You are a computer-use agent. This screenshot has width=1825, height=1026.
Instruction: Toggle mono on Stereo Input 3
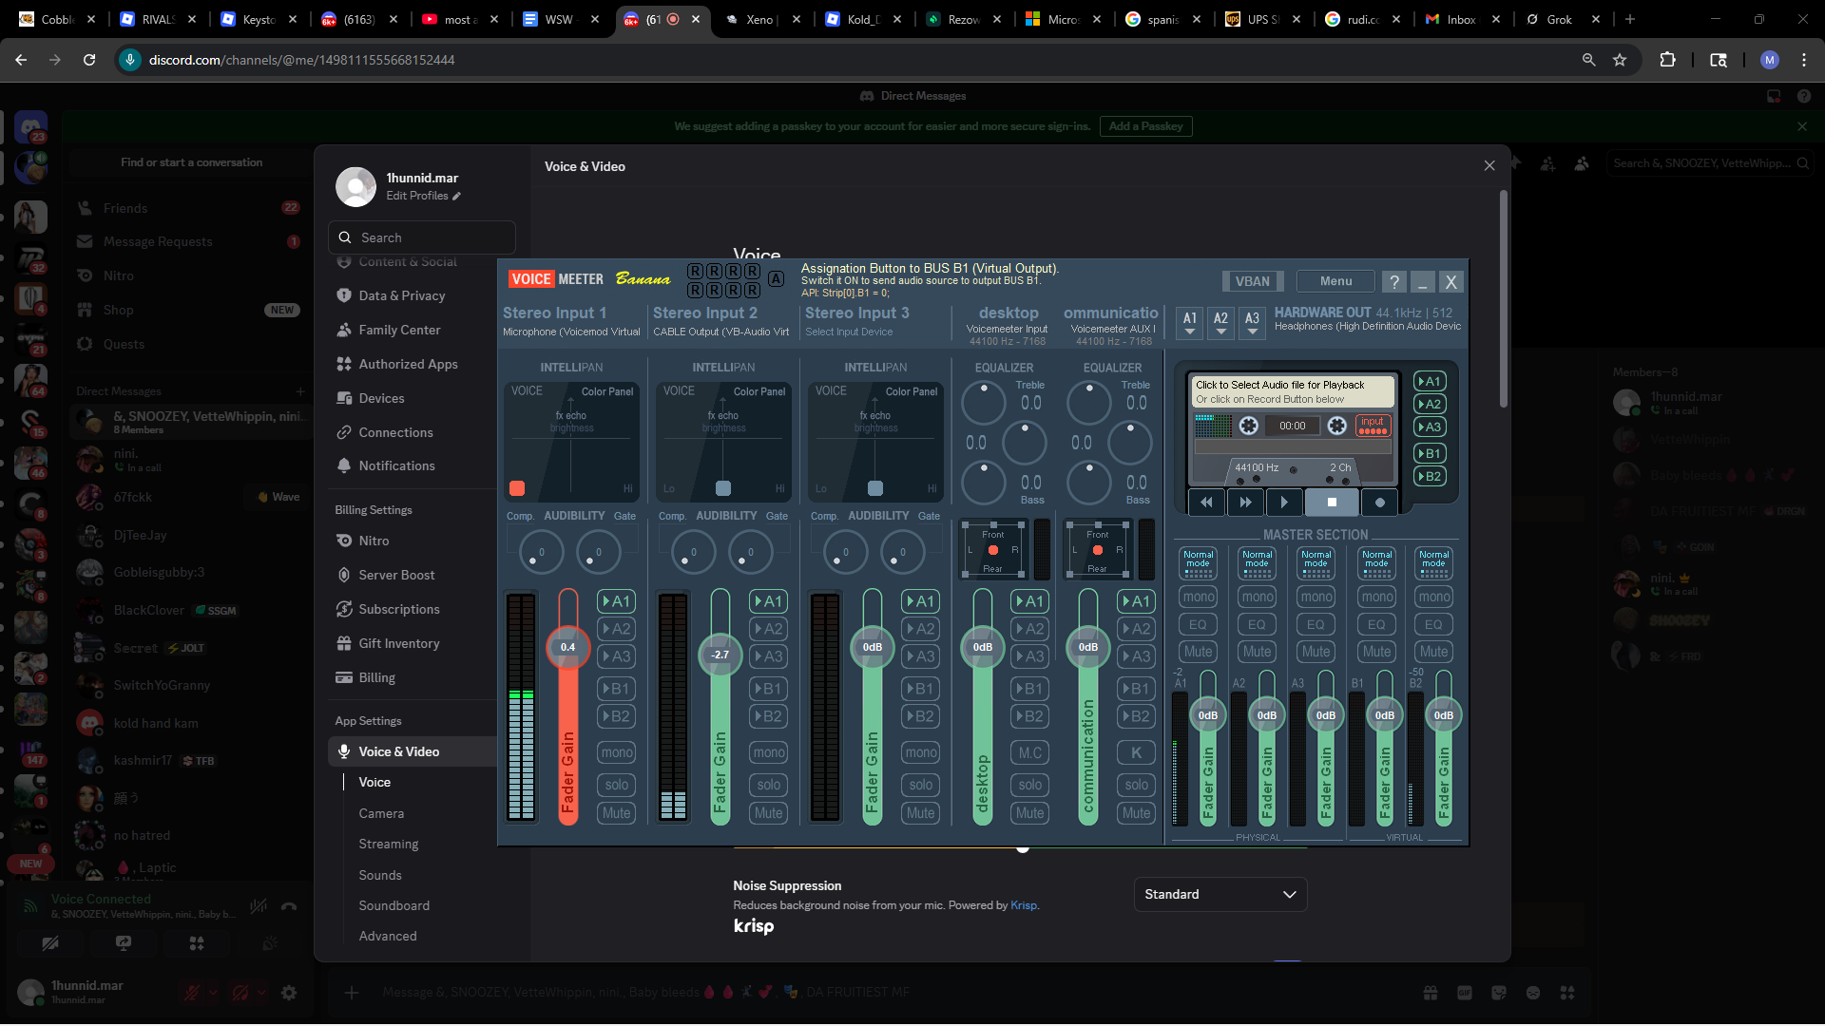point(921,752)
